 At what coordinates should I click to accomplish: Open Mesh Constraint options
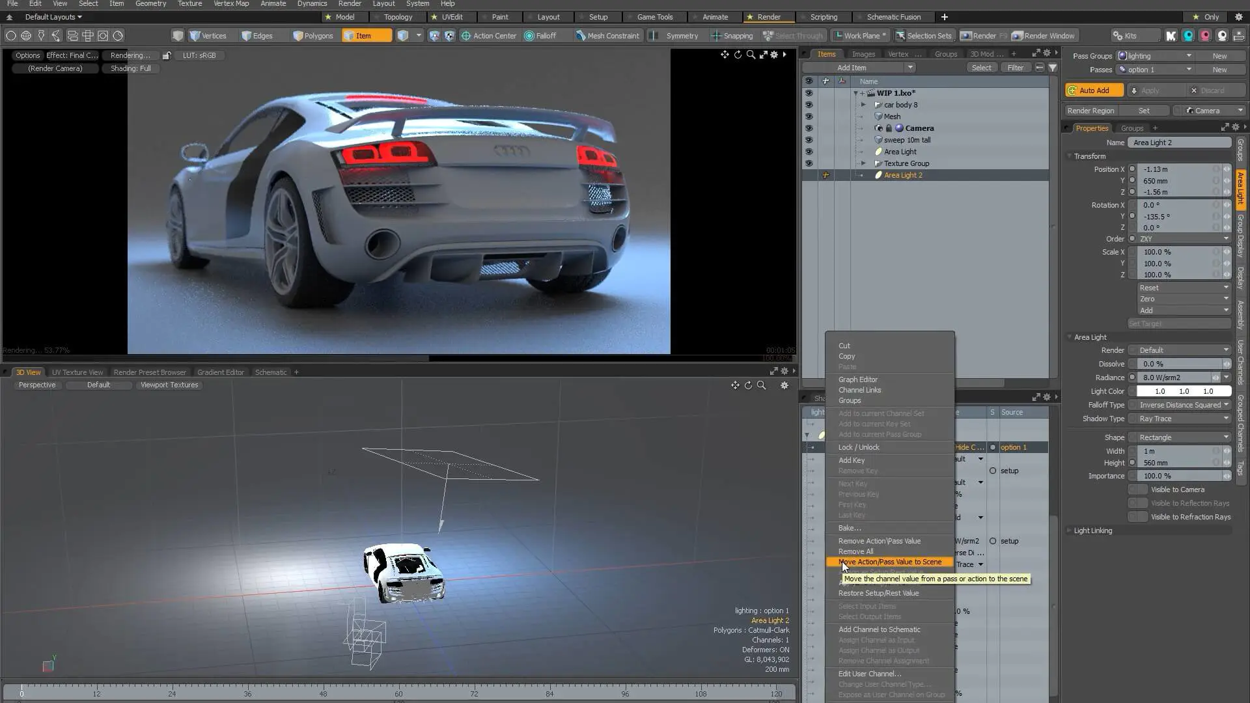(x=607, y=36)
